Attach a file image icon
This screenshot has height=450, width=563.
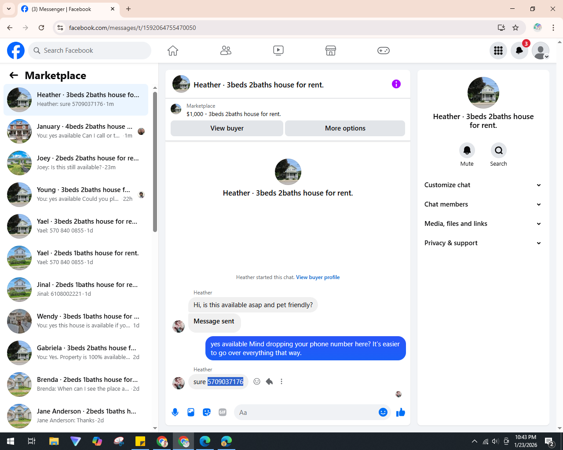pyautogui.click(x=191, y=412)
